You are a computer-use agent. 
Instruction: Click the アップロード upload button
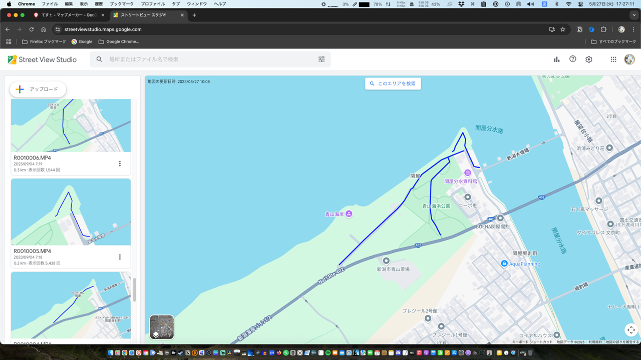tap(38, 89)
